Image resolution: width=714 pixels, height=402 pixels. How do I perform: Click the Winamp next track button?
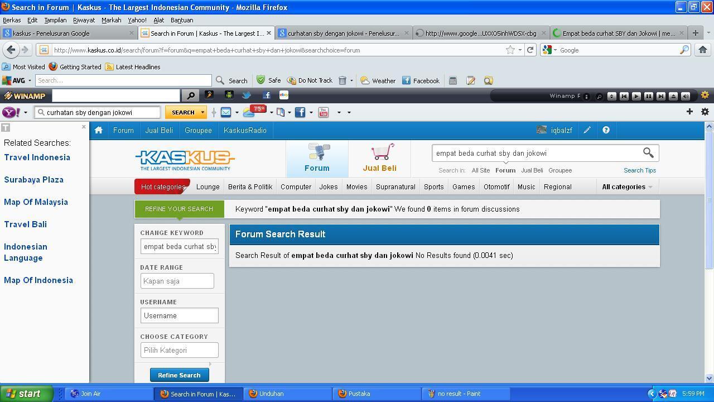661,96
